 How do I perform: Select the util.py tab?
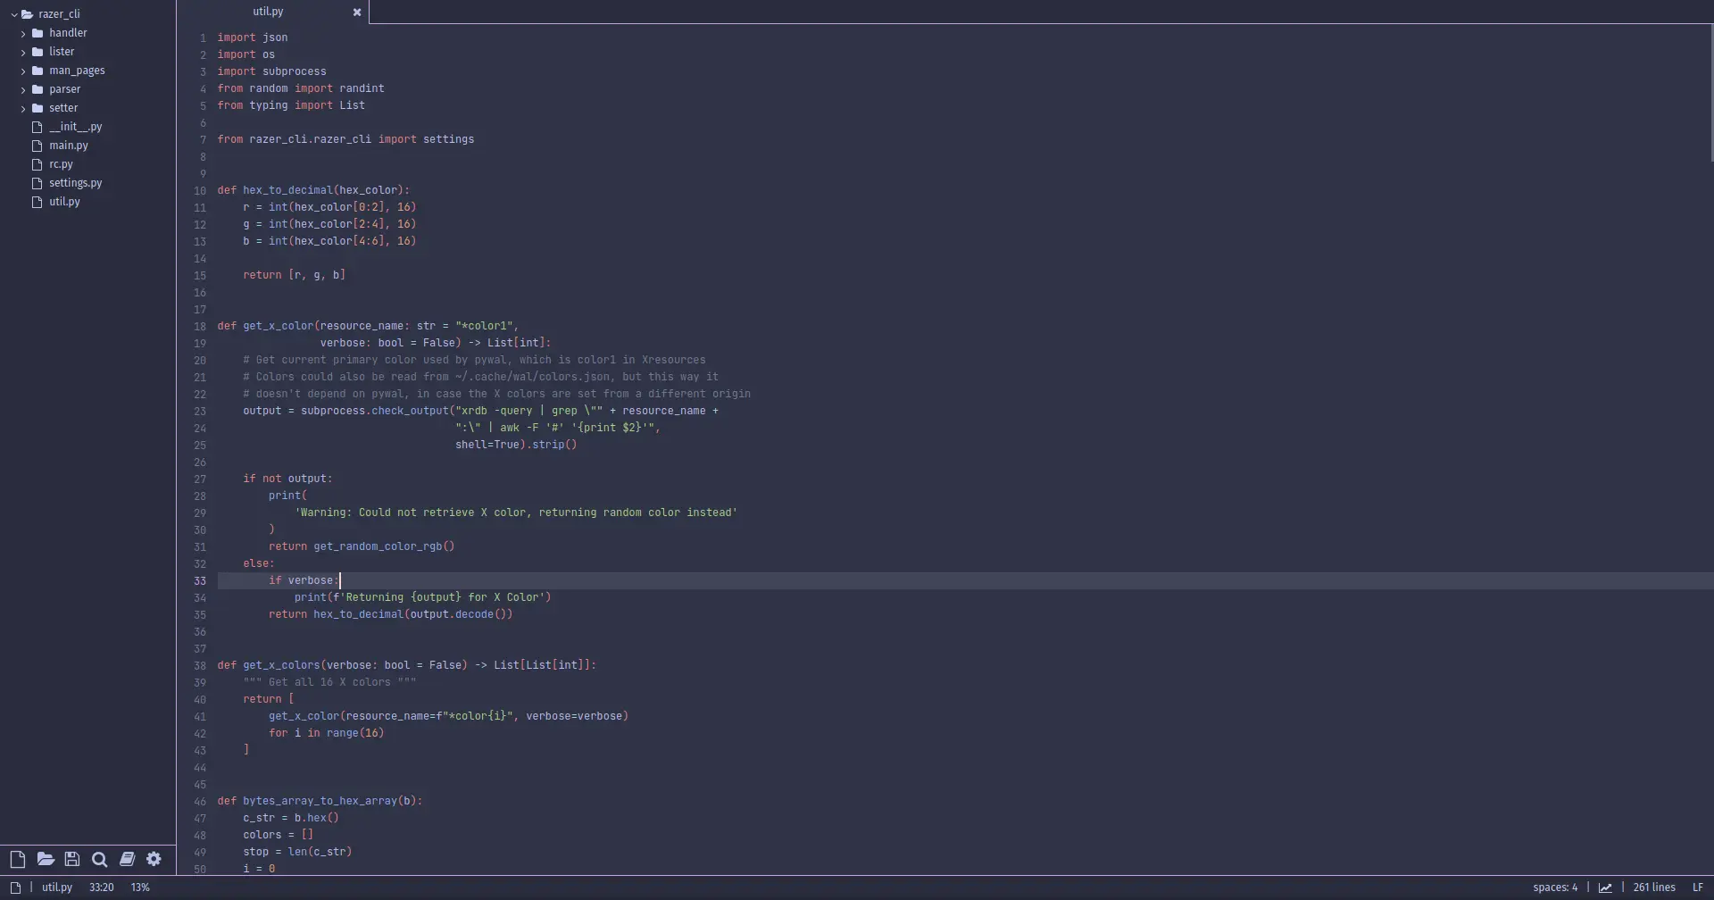tap(268, 12)
